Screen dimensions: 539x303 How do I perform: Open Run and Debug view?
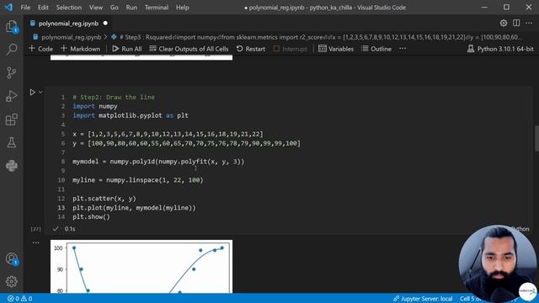(x=11, y=96)
